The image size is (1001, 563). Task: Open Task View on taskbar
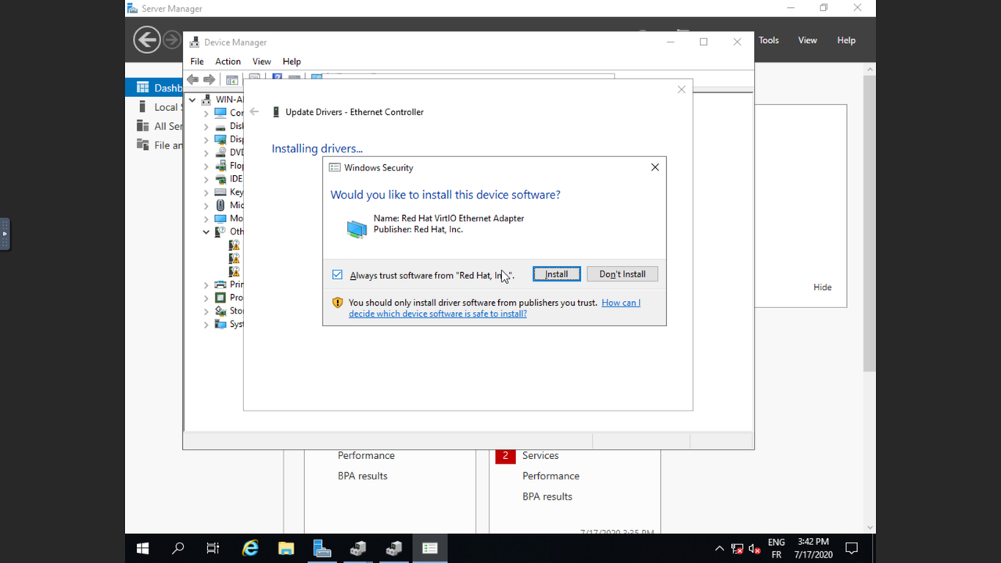coord(213,548)
